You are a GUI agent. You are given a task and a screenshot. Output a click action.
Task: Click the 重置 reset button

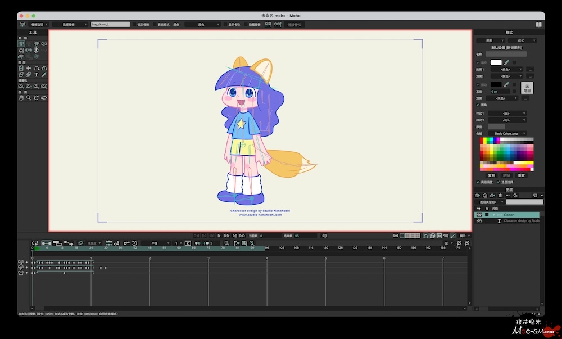click(x=522, y=175)
